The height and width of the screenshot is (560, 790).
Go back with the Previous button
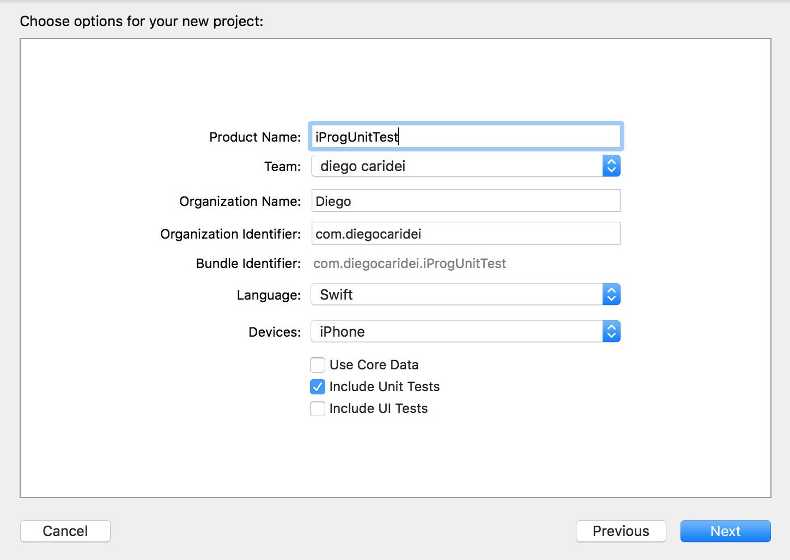coord(621,531)
